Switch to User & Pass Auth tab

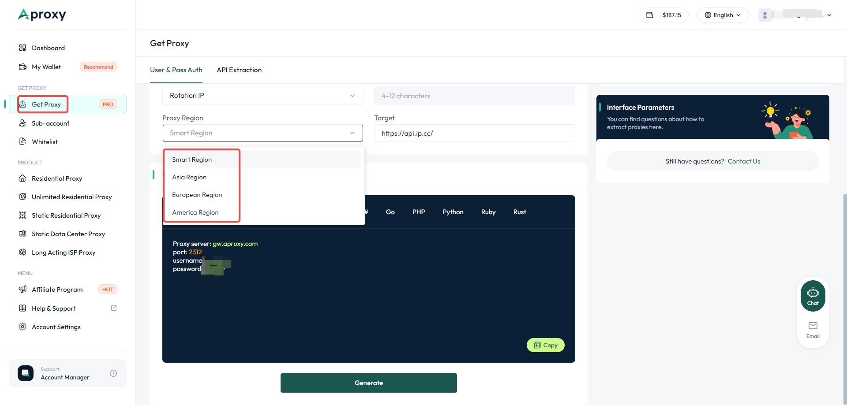[x=176, y=70]
